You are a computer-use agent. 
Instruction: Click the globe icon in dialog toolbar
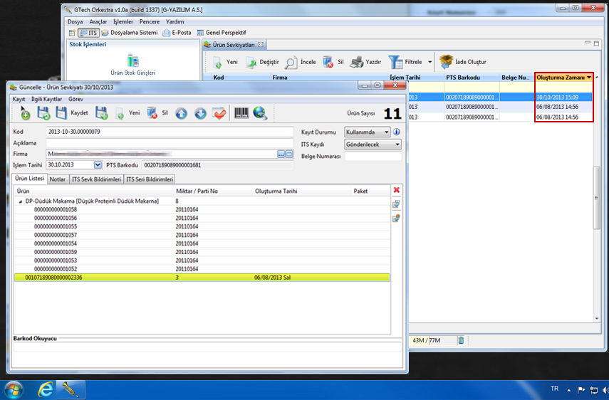pos(260,113)
